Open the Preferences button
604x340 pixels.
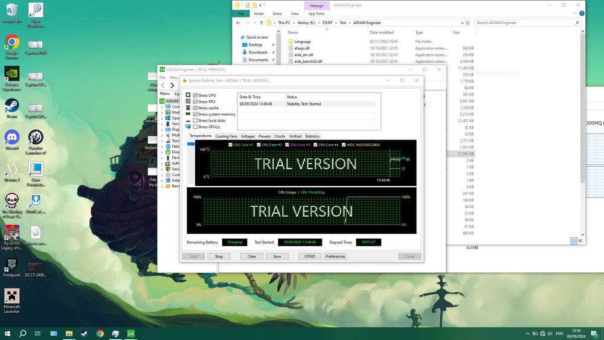pos(335,257)
